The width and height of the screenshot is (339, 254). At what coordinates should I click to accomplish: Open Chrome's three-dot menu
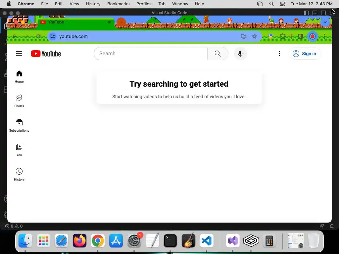[324, 36]
